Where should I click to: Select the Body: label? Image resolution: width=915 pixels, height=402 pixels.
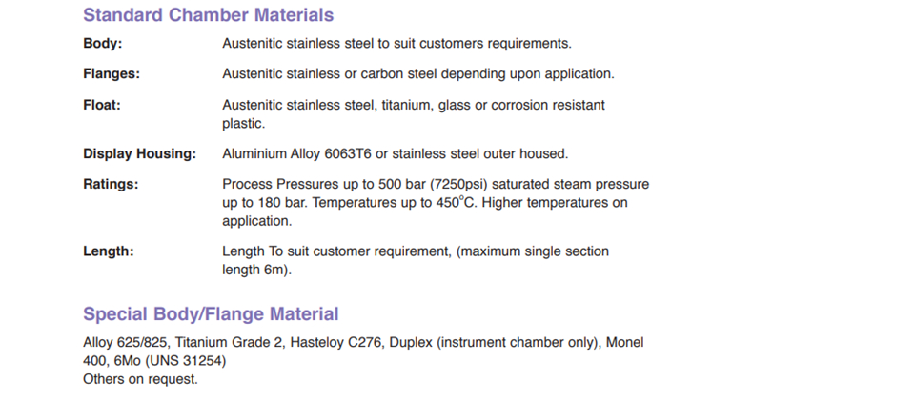(x=103, y=43)
